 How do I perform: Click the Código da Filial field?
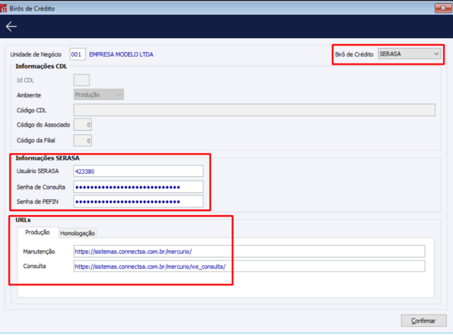point(83,140)
